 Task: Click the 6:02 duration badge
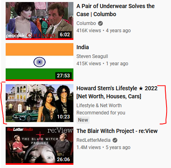click(x=65, y=35)
